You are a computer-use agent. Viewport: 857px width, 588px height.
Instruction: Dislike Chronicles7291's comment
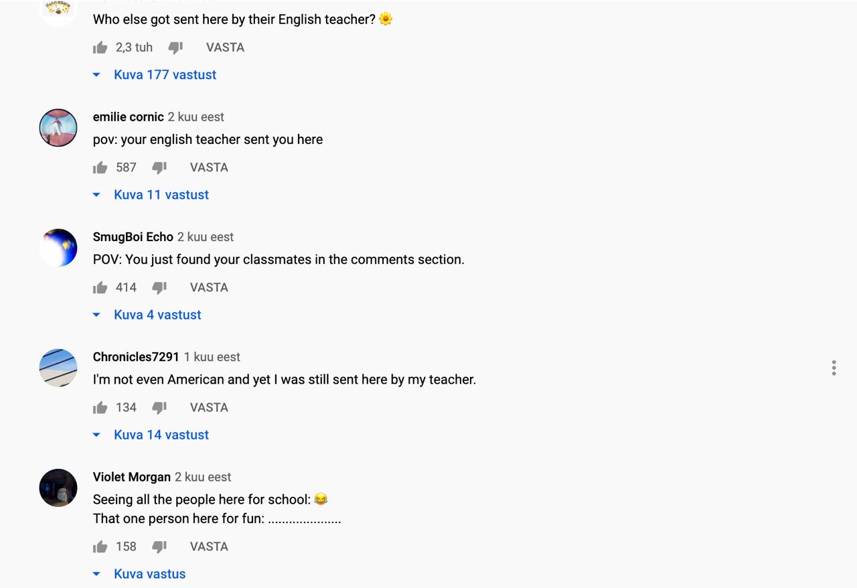[159, 407]
